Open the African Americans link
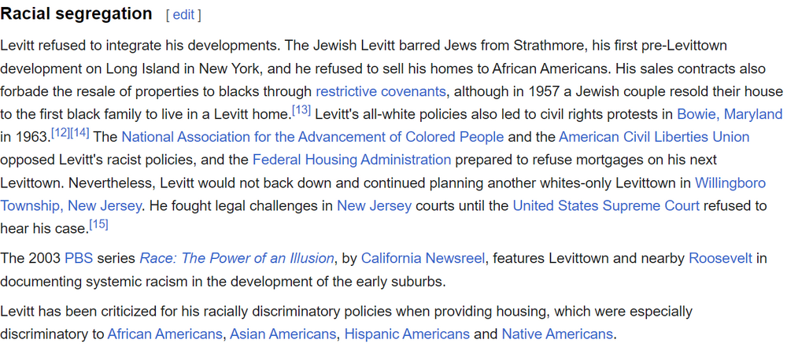 pyautogui.click(x=164, y=334)
